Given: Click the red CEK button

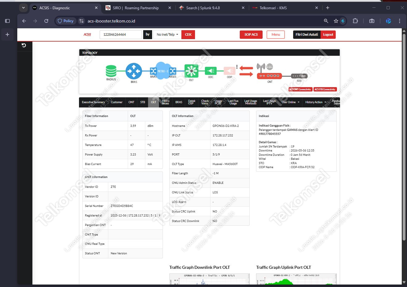Looking at the screenshot, I should point(188,34).
